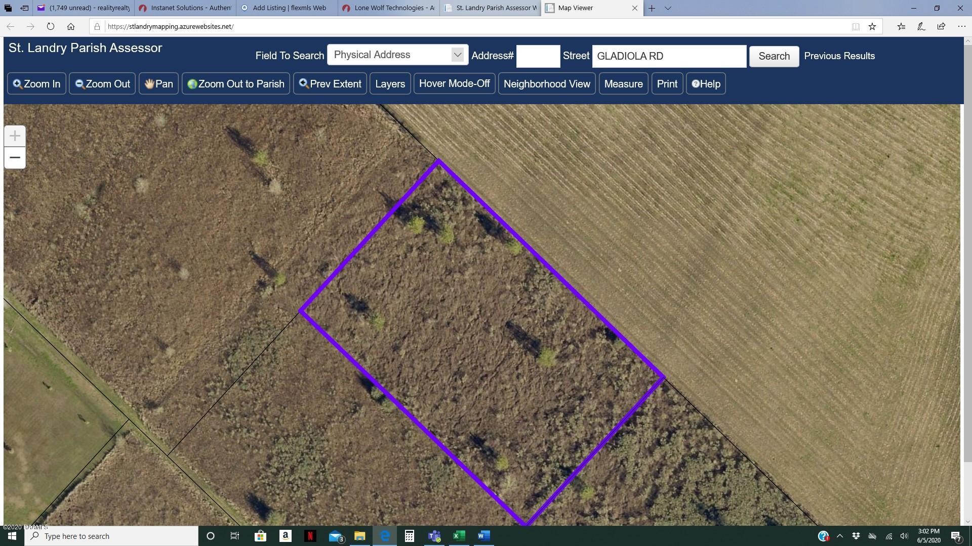
Task: Open new browser tab plus button
Action: pos(652,8)
